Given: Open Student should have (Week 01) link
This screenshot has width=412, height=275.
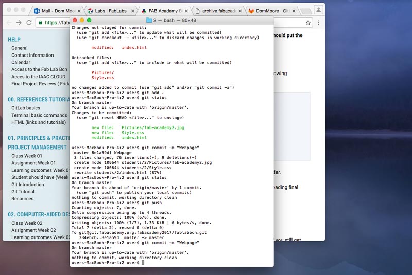Looking at the screenshot, I should [40, 177].
